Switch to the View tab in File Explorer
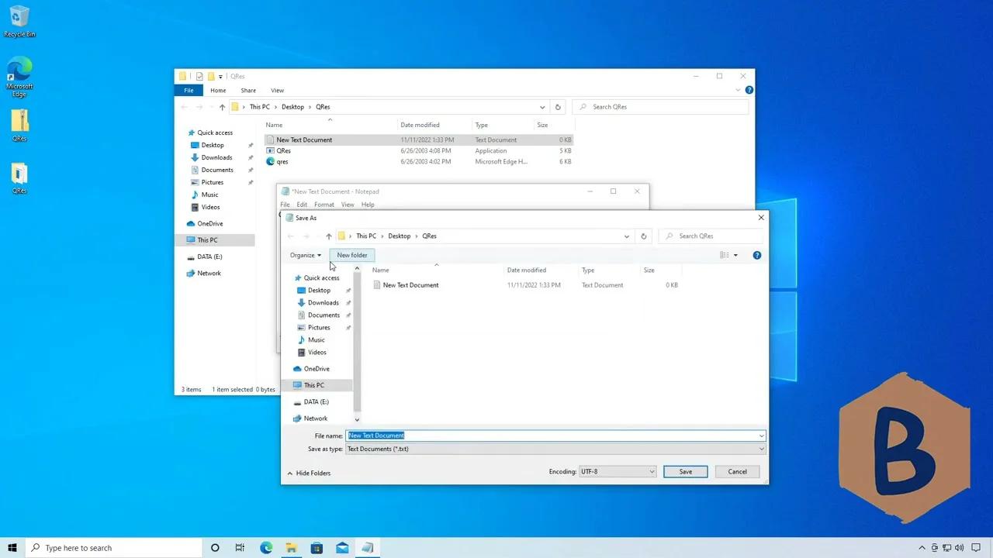The height and width of the screenshot is (558, 993). (277, 90)
